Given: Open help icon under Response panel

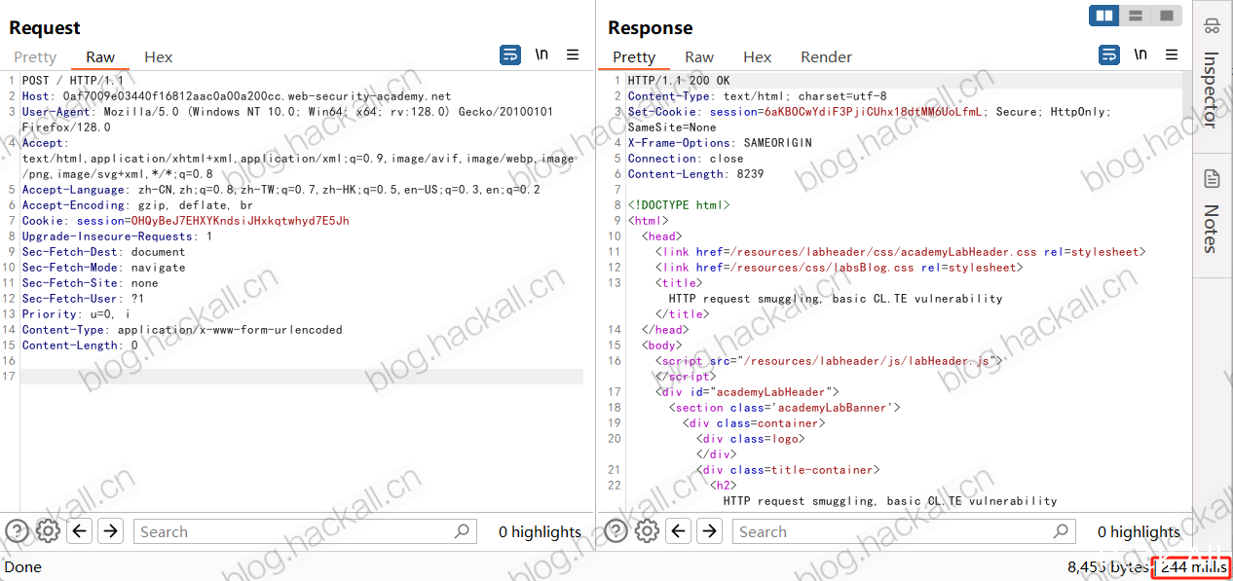Looking at the screenshot, I should coord(616,531).
